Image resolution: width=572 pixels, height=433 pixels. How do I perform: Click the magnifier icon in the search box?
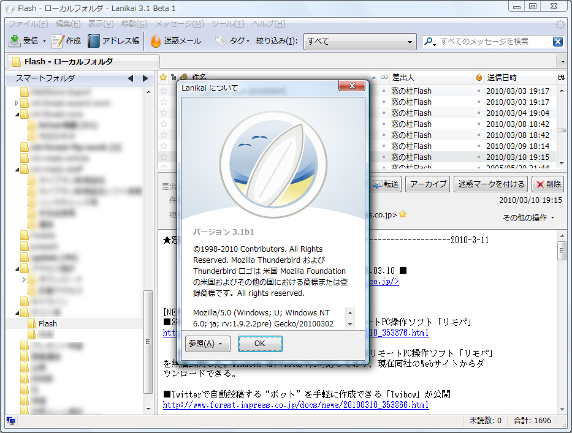(x=429, y=41)
